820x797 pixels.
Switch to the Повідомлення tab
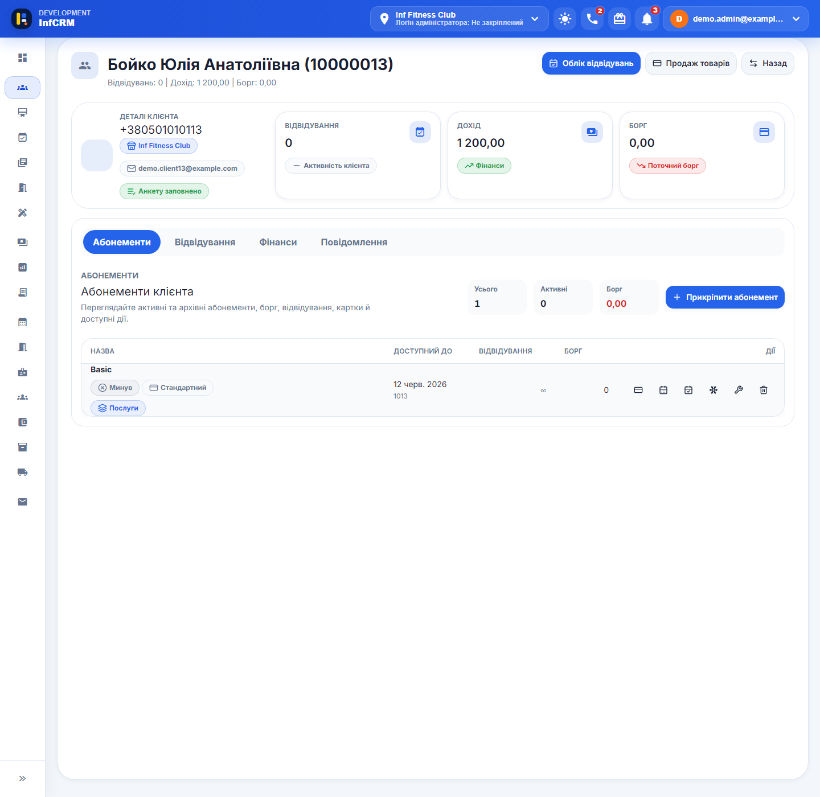(354, 242)
